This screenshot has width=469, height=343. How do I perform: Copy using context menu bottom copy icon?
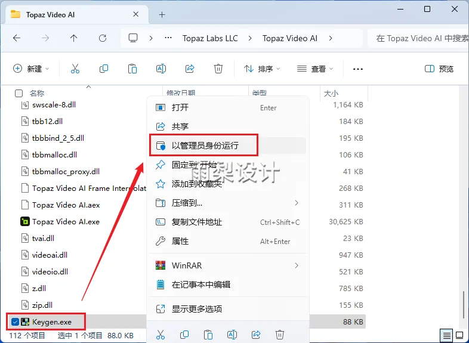[184, 334]
